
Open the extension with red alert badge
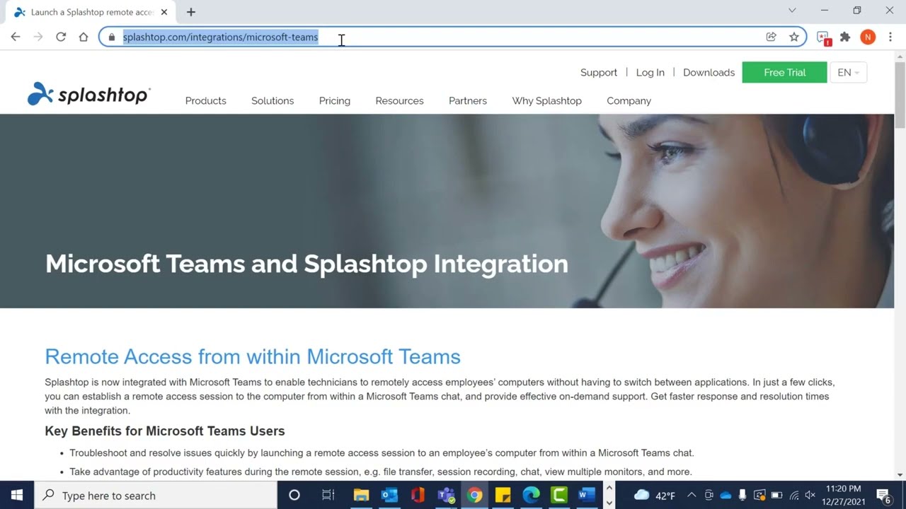823,37
